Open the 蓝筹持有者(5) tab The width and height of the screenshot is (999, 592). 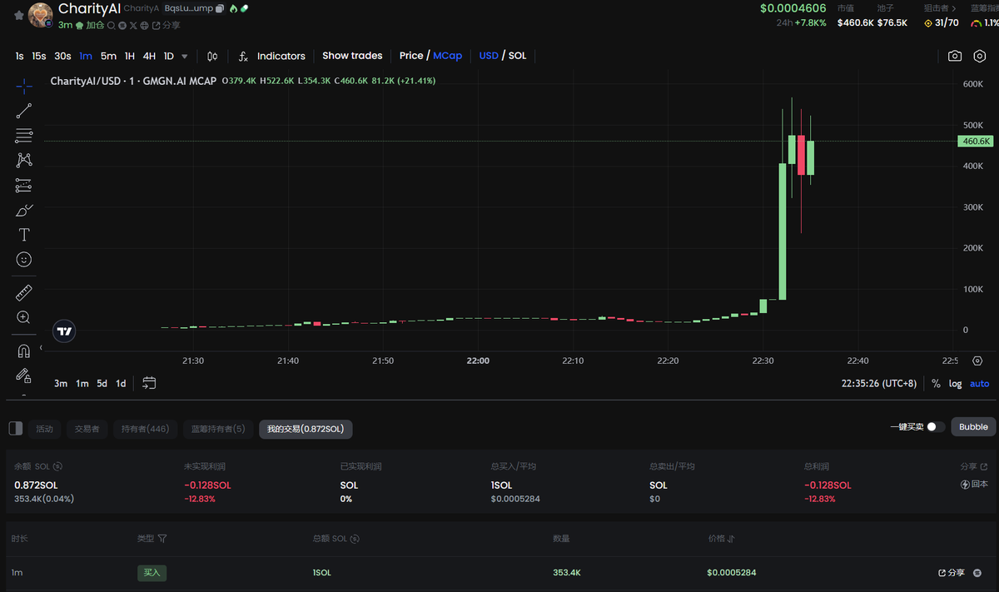coord(218,429)
